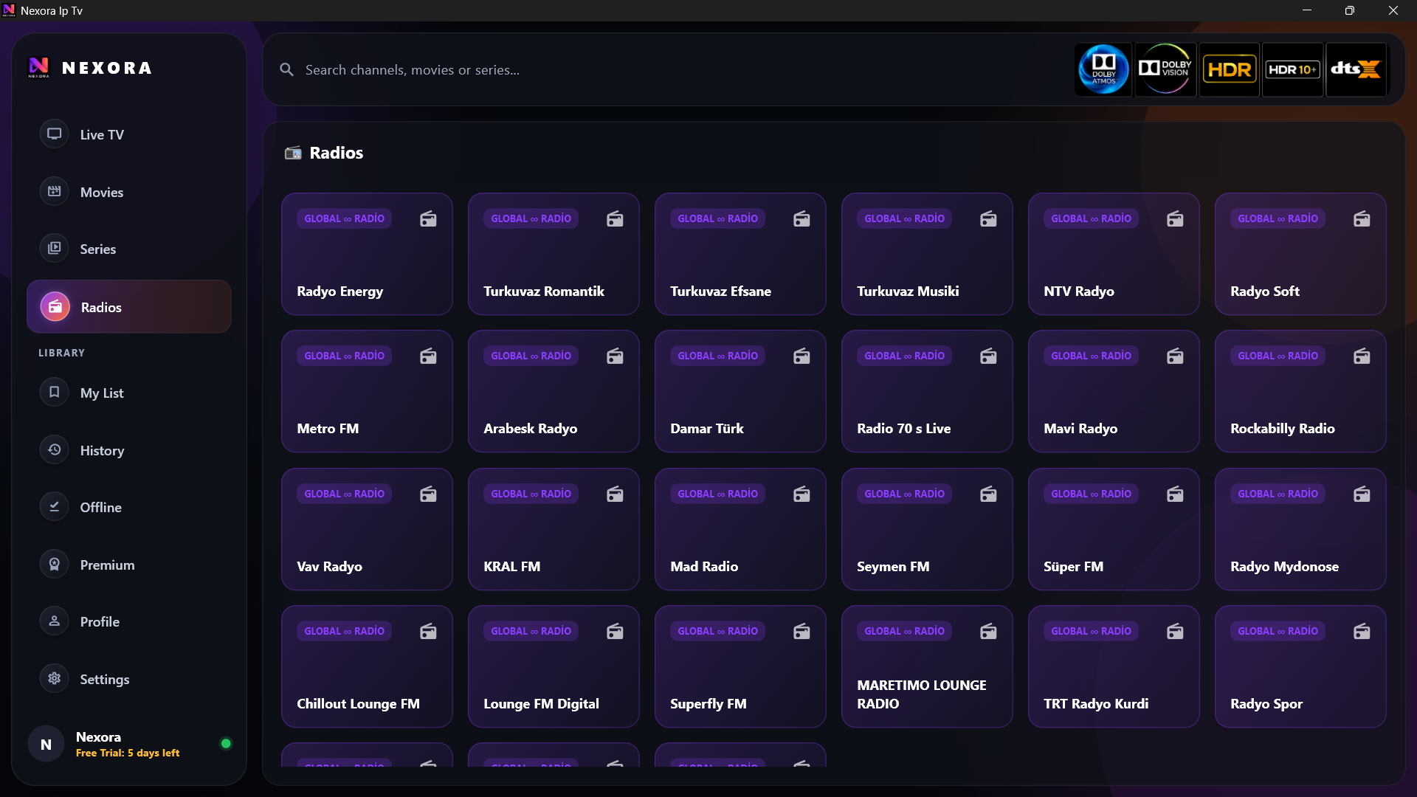The width and height of the screenshot is (1417, 797).
Task: Click the Nexora account name
Action: 98,736
